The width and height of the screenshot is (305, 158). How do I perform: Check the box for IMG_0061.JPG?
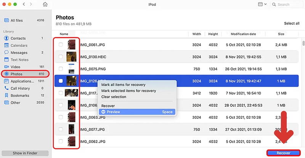(x=61, y=45)
